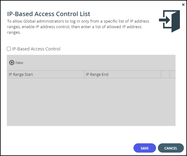
Task: Click the column divider after IP Range Start
Action: [x=84, y=74]
